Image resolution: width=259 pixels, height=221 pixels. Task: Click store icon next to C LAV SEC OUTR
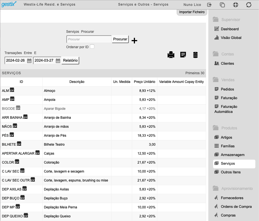click(33, 179)
